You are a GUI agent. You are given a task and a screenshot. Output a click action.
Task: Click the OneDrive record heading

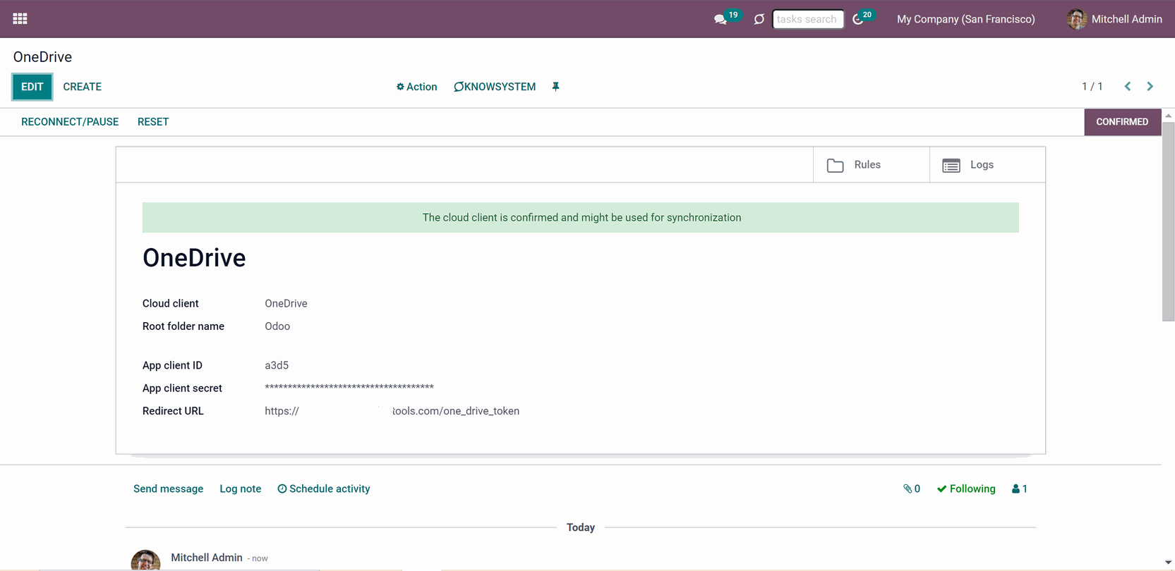(x=194, y=258)
